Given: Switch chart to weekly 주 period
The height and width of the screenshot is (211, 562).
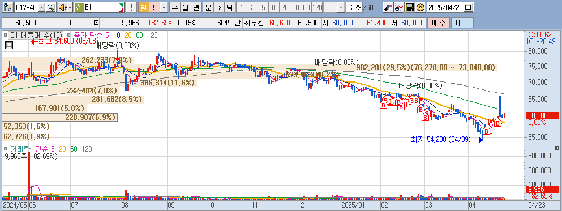Looking at the screenshot, I should tap(174, 7).
